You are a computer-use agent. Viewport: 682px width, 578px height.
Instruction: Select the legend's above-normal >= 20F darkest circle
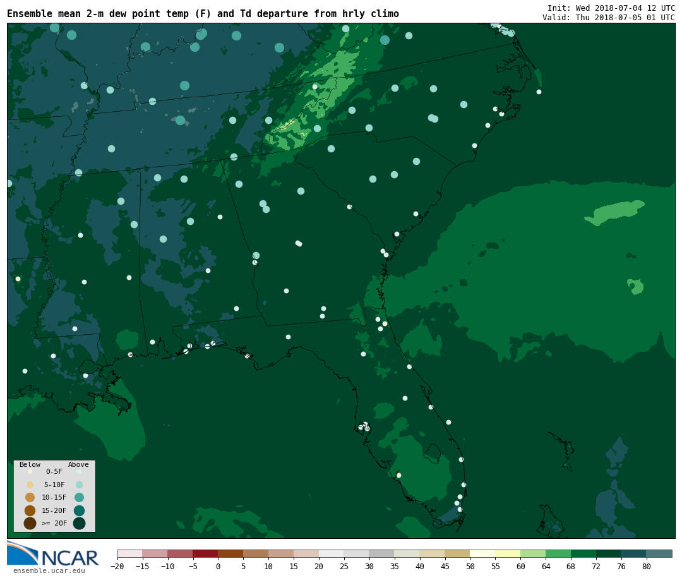click(79, 523)
